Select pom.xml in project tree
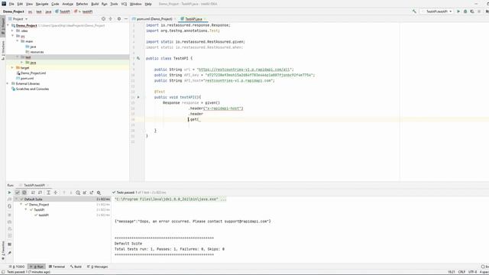Screen dimensions: 489x275 coord(28,78)
